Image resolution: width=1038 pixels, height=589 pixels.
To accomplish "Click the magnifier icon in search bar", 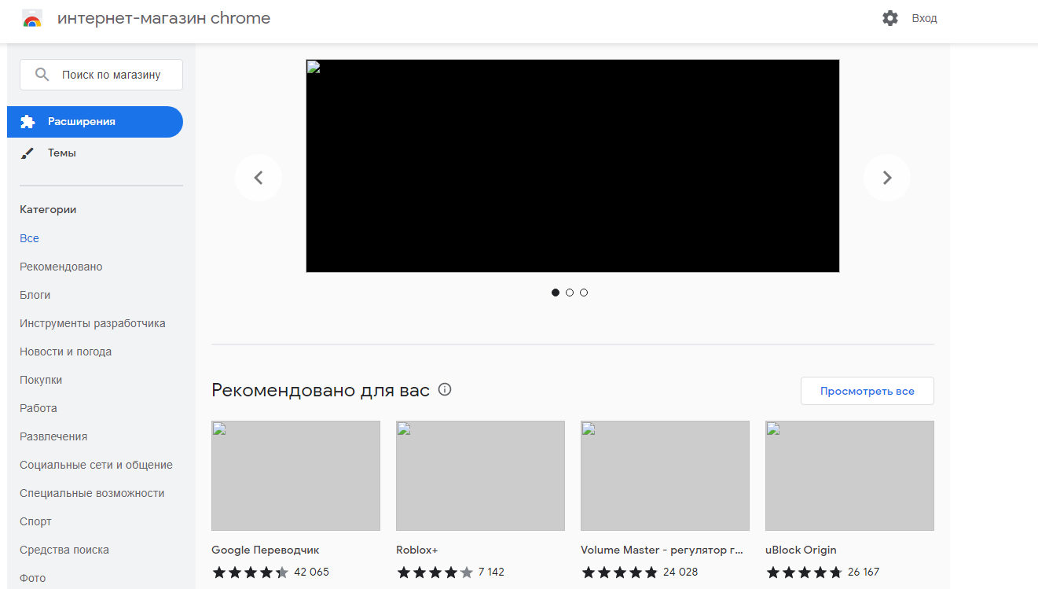I will (42, 73).
